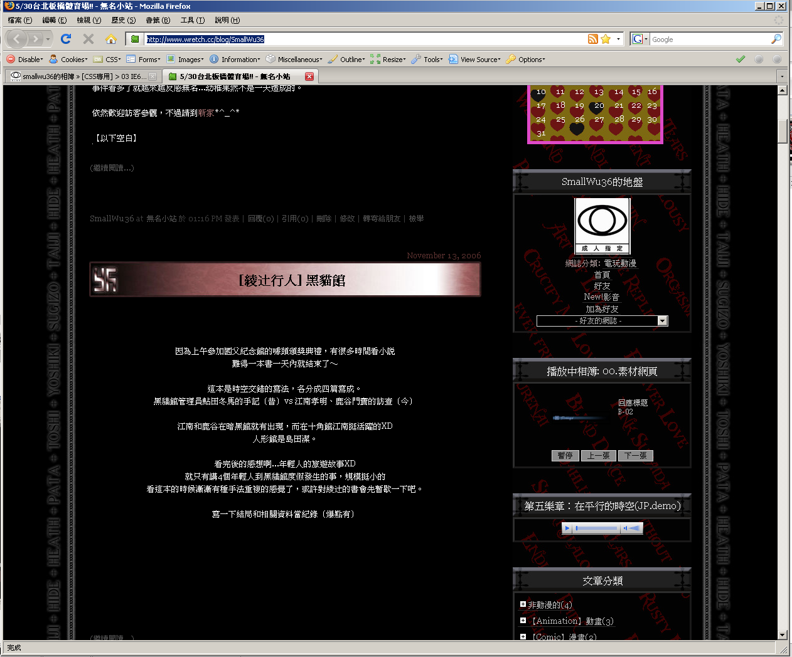Click the search magnifier icon
Viewport: 792px width, 657px height.
(776, 39)
